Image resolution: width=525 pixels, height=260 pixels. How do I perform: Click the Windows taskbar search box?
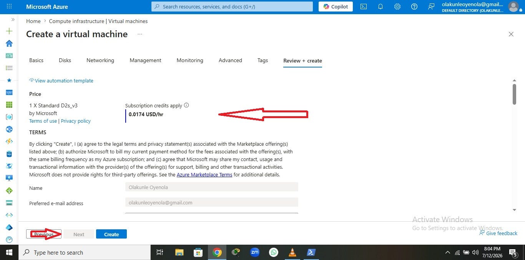[85, 252]
